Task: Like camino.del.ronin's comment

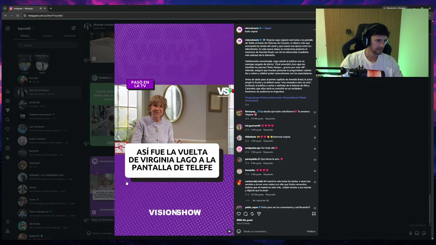Action: [315, 182]
